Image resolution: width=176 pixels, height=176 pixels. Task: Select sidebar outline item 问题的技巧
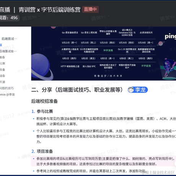coord(7,88)
